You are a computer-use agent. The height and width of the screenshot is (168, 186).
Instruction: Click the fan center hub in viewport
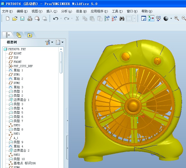133,106
